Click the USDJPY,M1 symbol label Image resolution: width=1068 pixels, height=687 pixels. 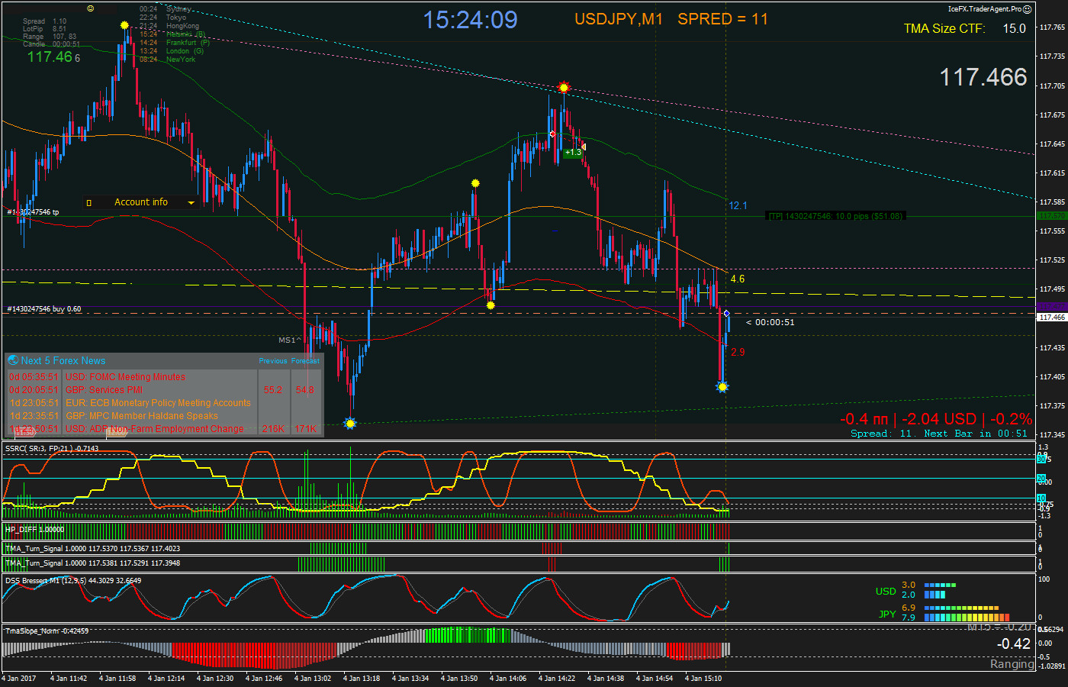[619, 19]
